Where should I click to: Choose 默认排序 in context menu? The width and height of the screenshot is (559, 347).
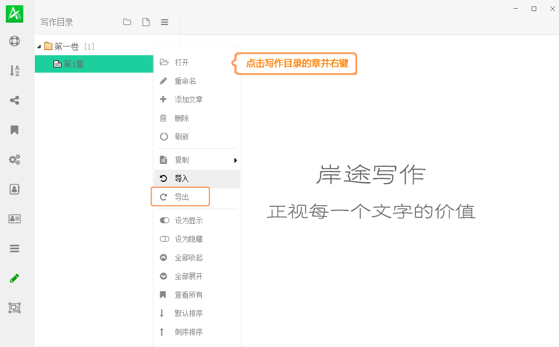pos(197,313)
